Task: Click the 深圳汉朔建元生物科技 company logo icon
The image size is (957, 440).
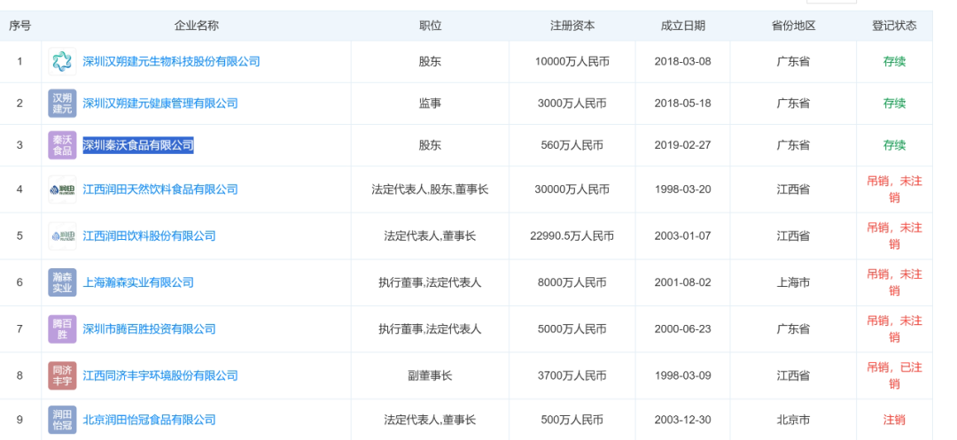Action: coord(62,62)
